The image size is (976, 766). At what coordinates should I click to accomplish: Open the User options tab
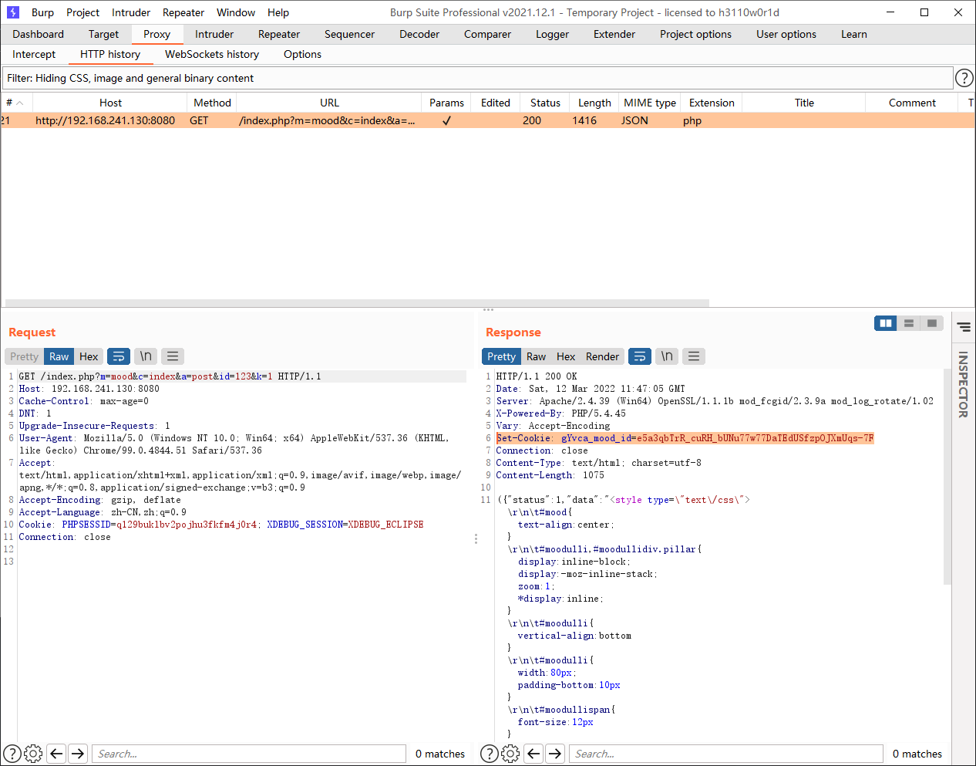click(786, 34)
